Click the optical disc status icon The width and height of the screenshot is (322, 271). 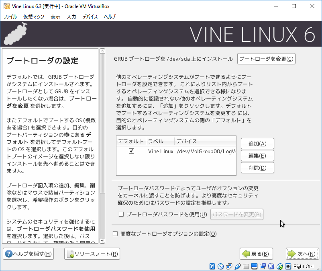(220, 267)
